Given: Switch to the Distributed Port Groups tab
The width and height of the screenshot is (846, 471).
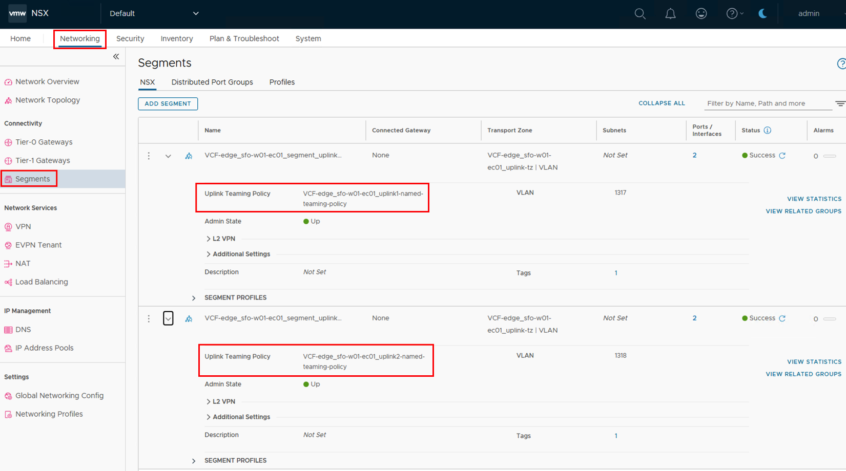Looking at the screenshot, I should (212, 82).
